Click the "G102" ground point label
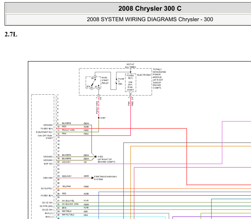The width and height of the screenshot is (251, 219). 101,157
